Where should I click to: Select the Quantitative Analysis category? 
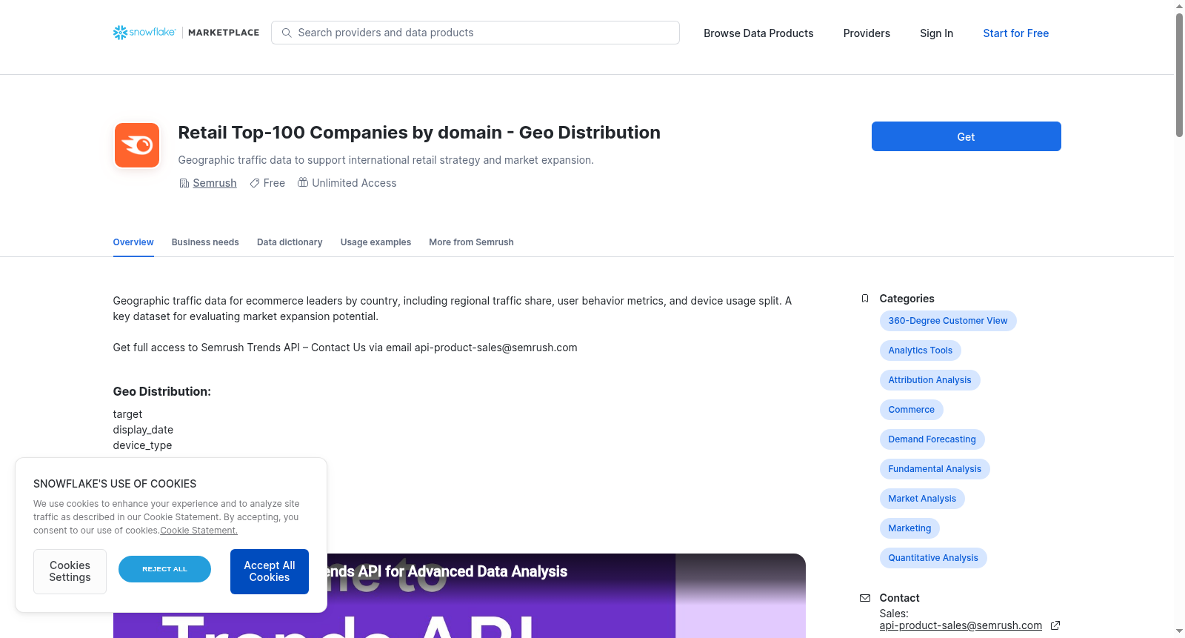tap(933, 558)
